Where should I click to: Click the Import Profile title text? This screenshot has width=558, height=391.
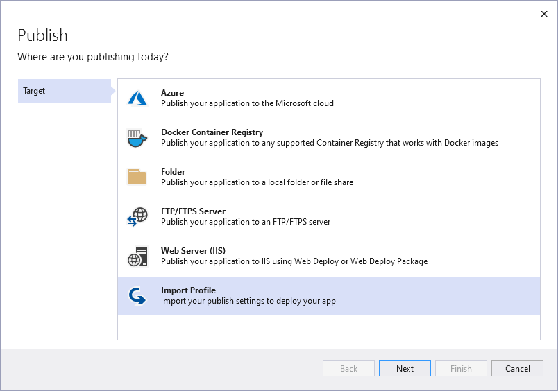pyautogui.click(x=189, y=290)
